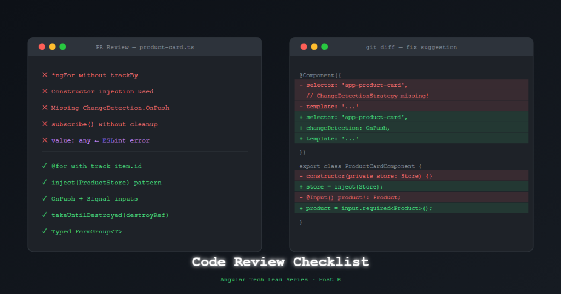This screenshot has width=561, height=294.
Task: Select the X mark before 'subscribe() without cleanup'
Action: click(x=45, y=124)
